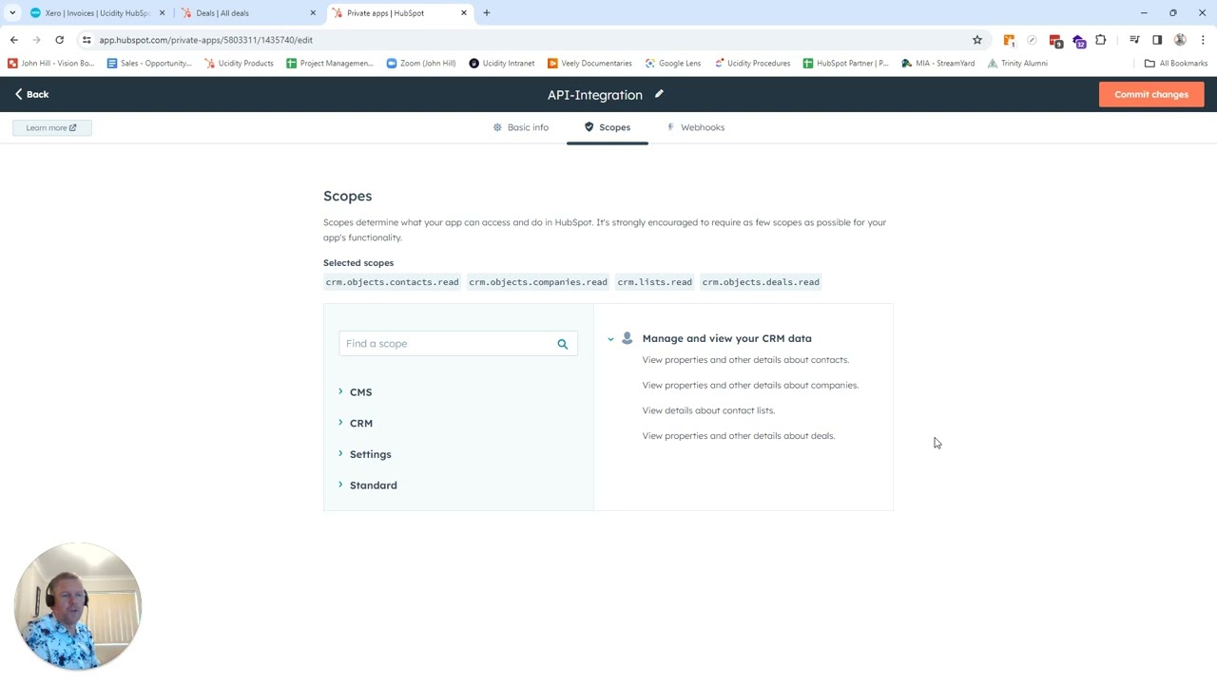Open the Chrome extensions puzzle icon

1101,40
